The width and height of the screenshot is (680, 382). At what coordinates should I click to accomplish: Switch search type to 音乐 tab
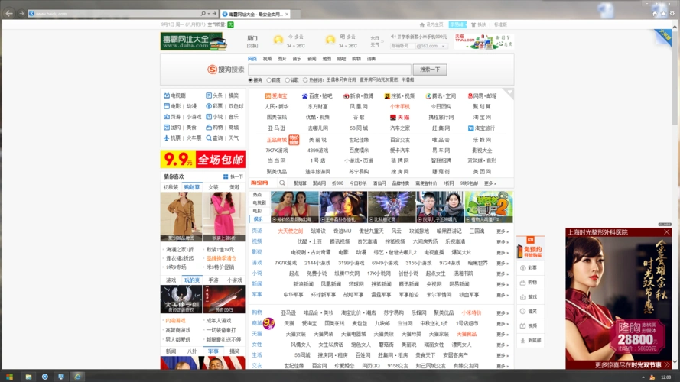click(x=297, y=59)
